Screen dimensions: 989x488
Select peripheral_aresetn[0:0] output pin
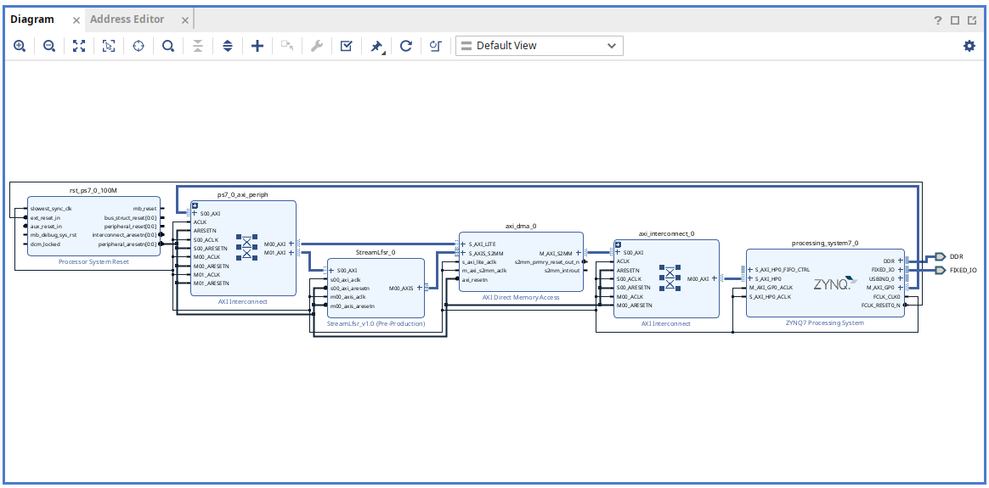127,244
